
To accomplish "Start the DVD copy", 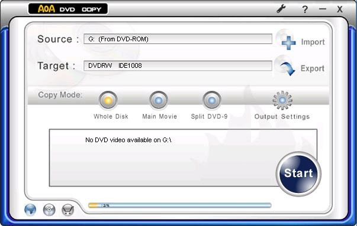I will (x=298, y=173).
